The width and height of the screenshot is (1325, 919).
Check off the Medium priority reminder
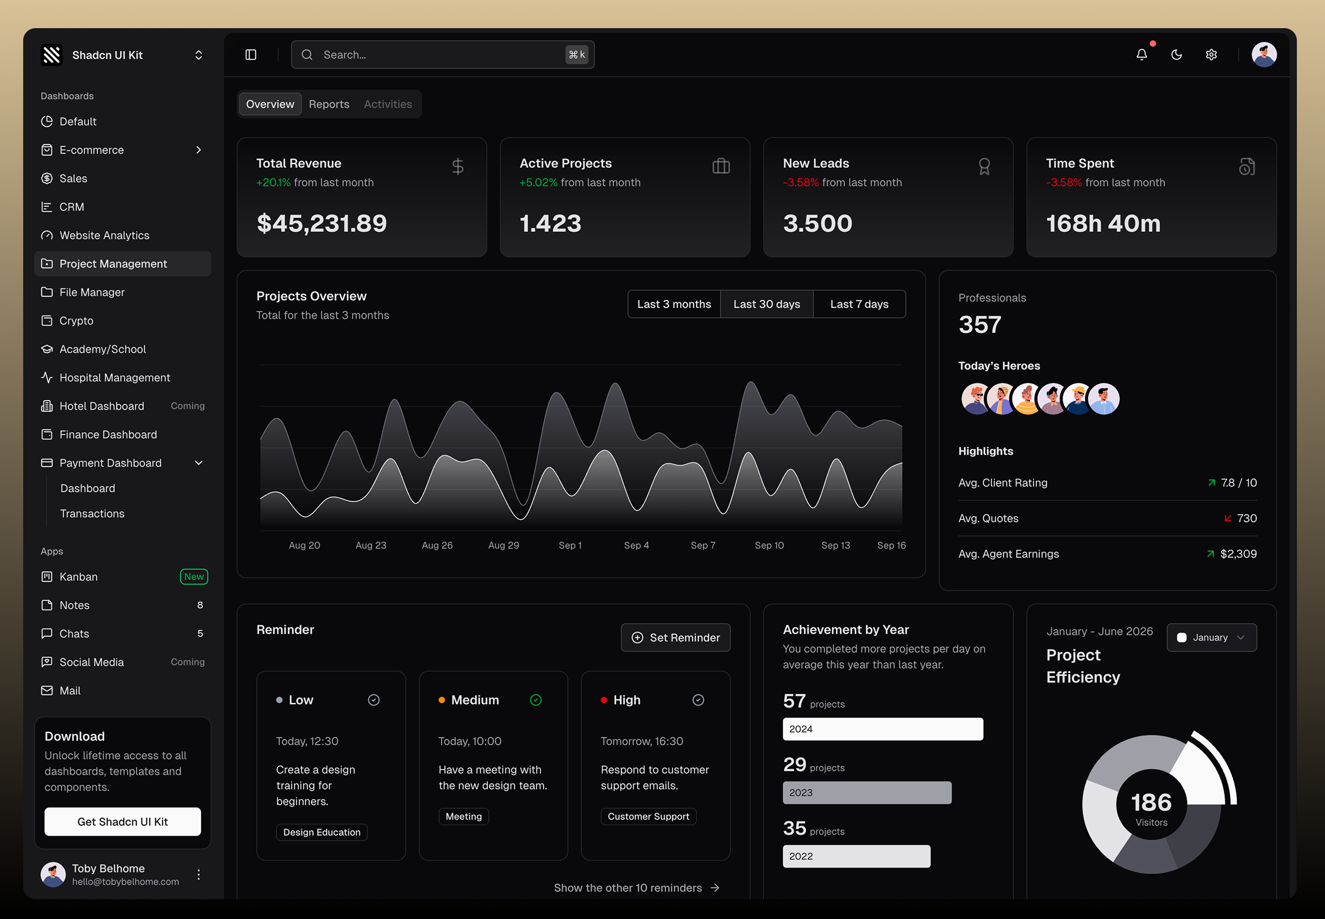click(x=536, y=700)
